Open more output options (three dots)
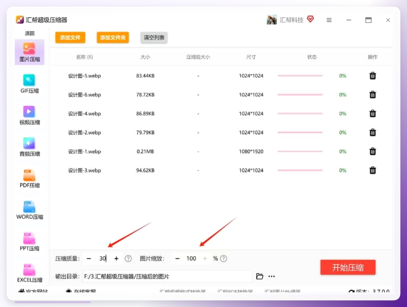The width and height of the screenshot is (407, 307). click(x=271, y=276)
